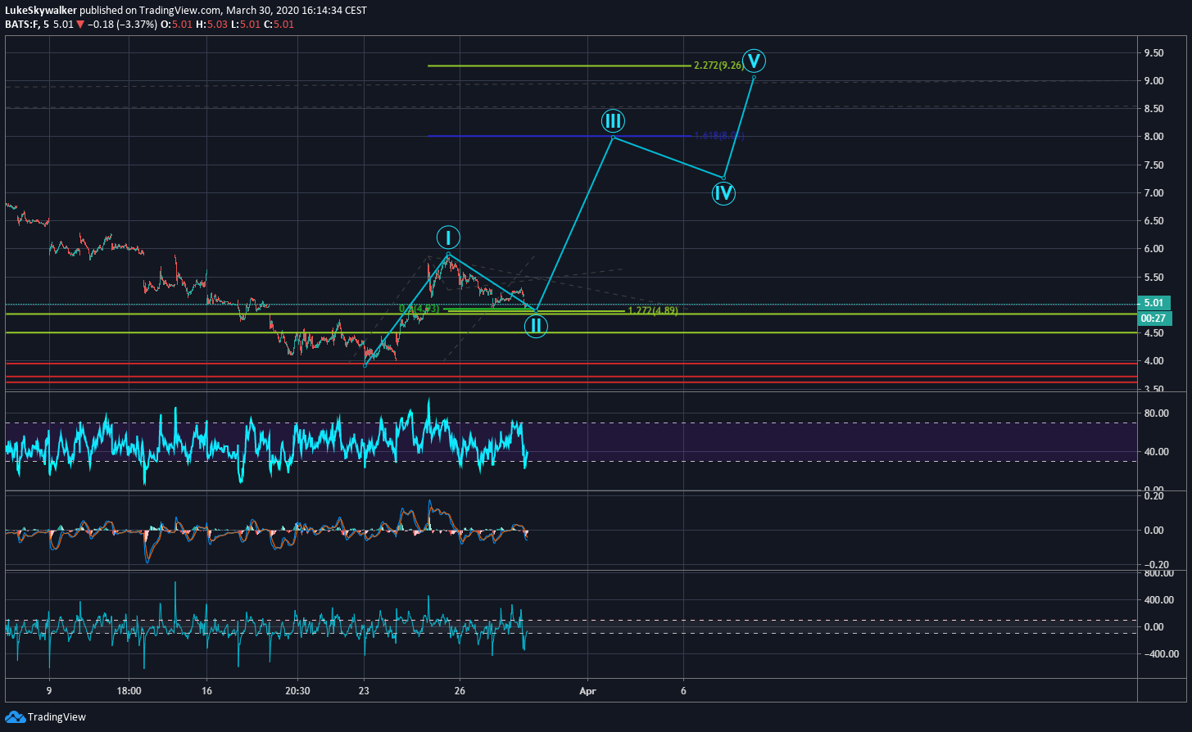Click the 40.00 RSI axis label
Screen dimensions: 1192x732
[1157, 452]
